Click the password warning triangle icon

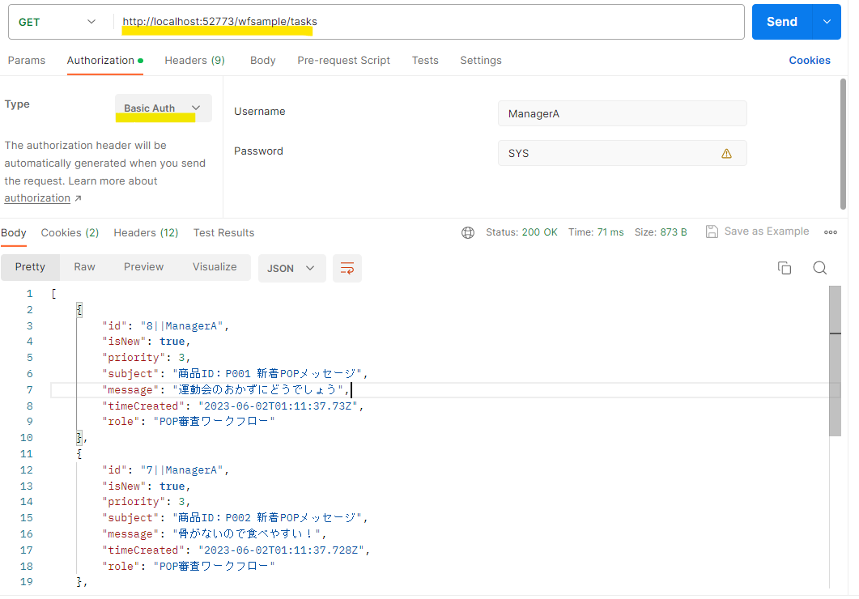[726, 154]
